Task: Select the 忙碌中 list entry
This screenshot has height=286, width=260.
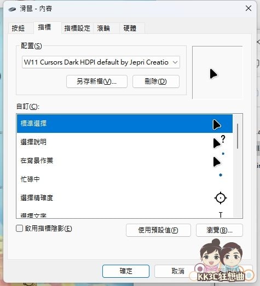Action: pos(124,179)
